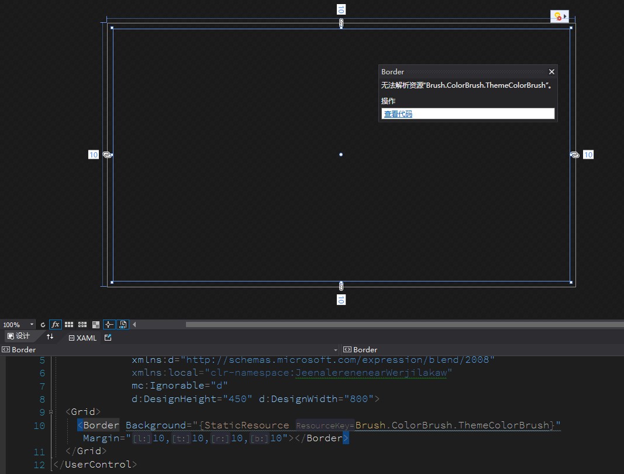This screenshot has width=624, height=474.
Task: Click the closing </Border> tag
Action: (321, 438)
